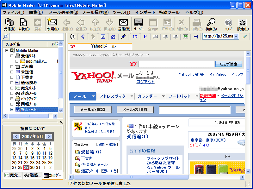Click the ID autofill button
253x189 pixels.
pyautogui.click(x=135, y=37)
